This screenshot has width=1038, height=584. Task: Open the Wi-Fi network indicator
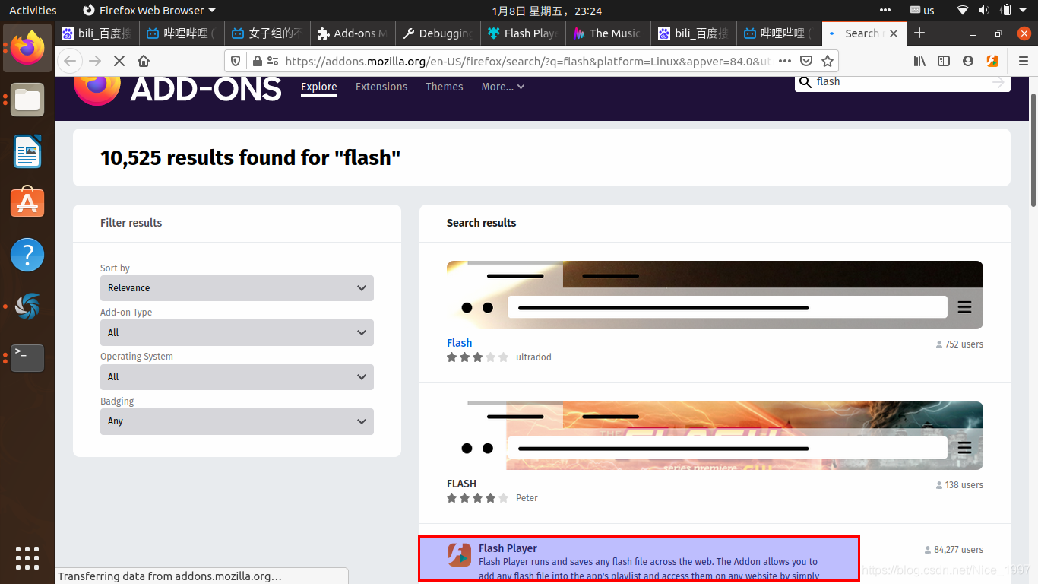coord(963,10)
